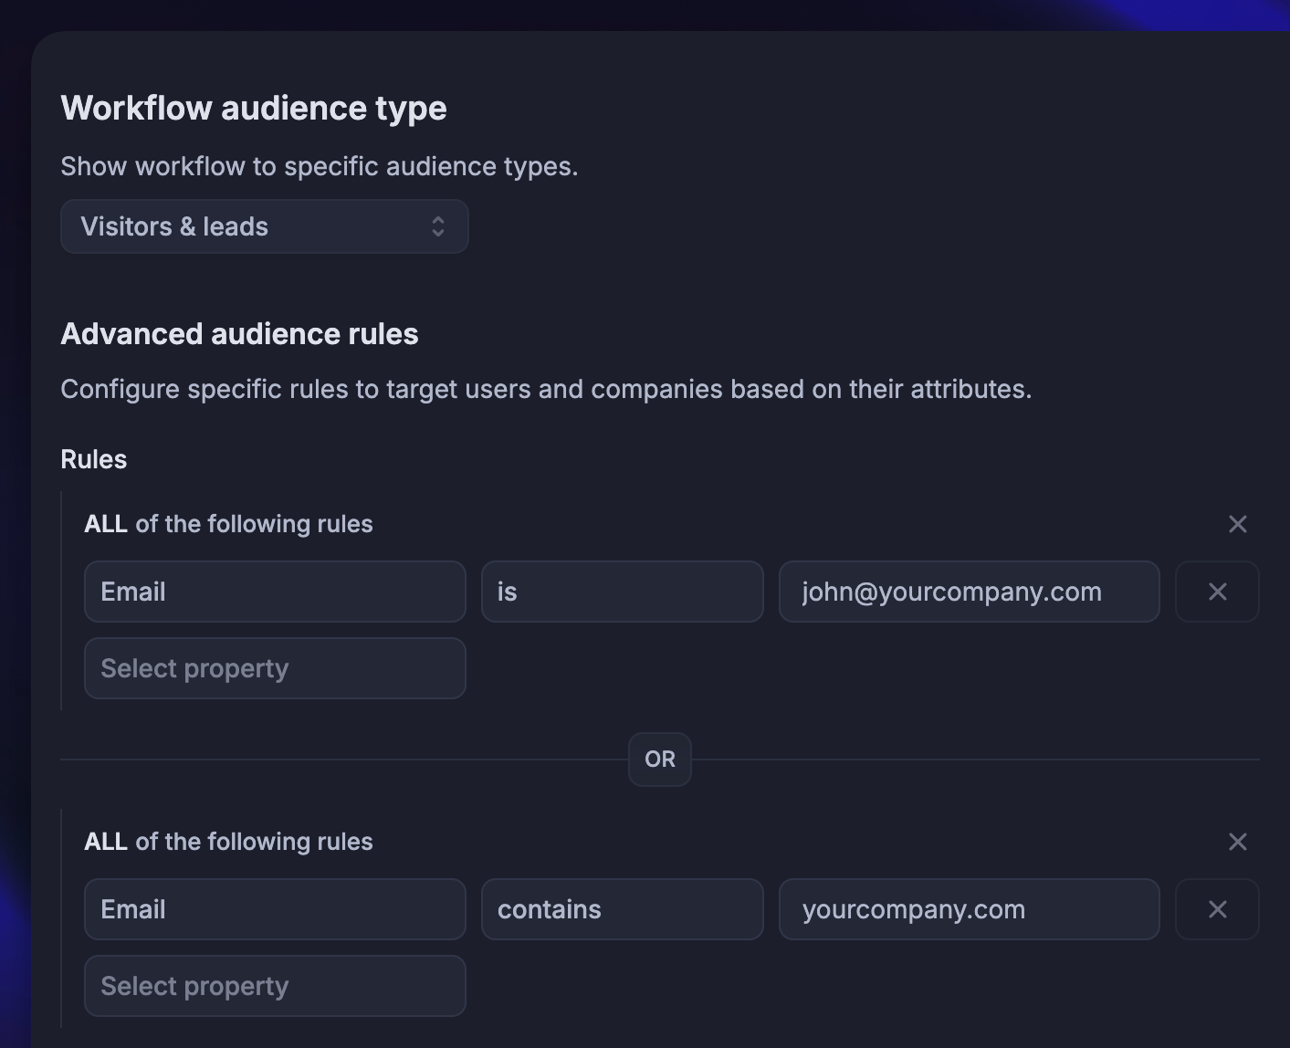Delete the john@yourcompany.com email rule
Viewport: 1290px width, 1048px height.
pos(1217,592)
